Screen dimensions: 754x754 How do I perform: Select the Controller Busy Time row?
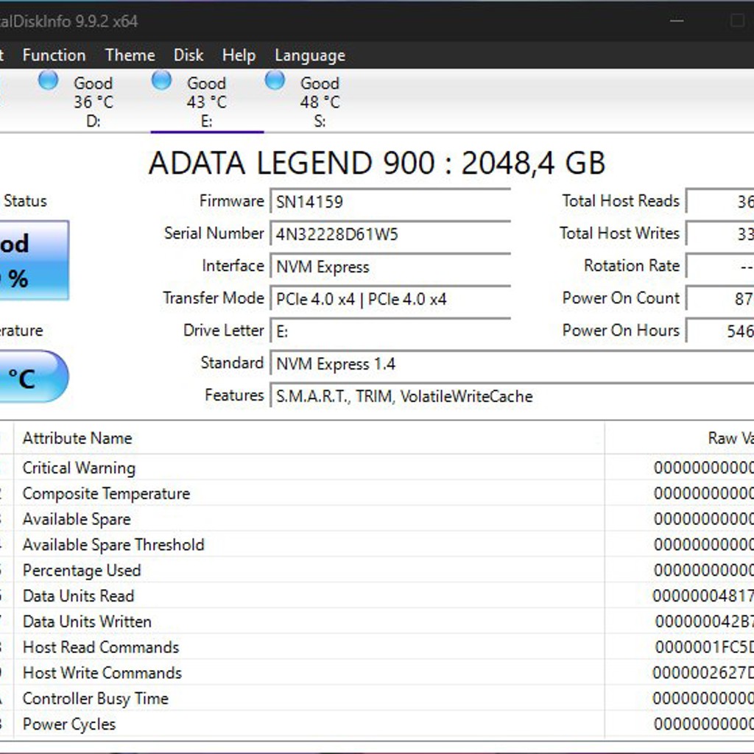(377, 698)
